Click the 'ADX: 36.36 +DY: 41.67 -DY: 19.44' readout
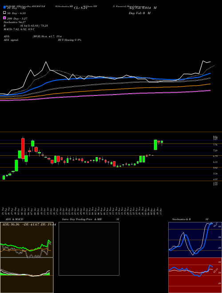 28,225
